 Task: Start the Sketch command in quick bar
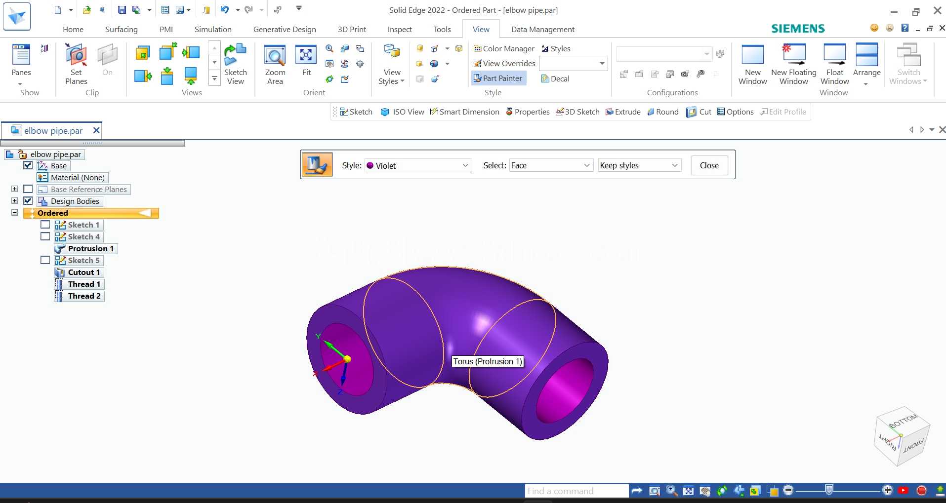[x=356, y=112]
